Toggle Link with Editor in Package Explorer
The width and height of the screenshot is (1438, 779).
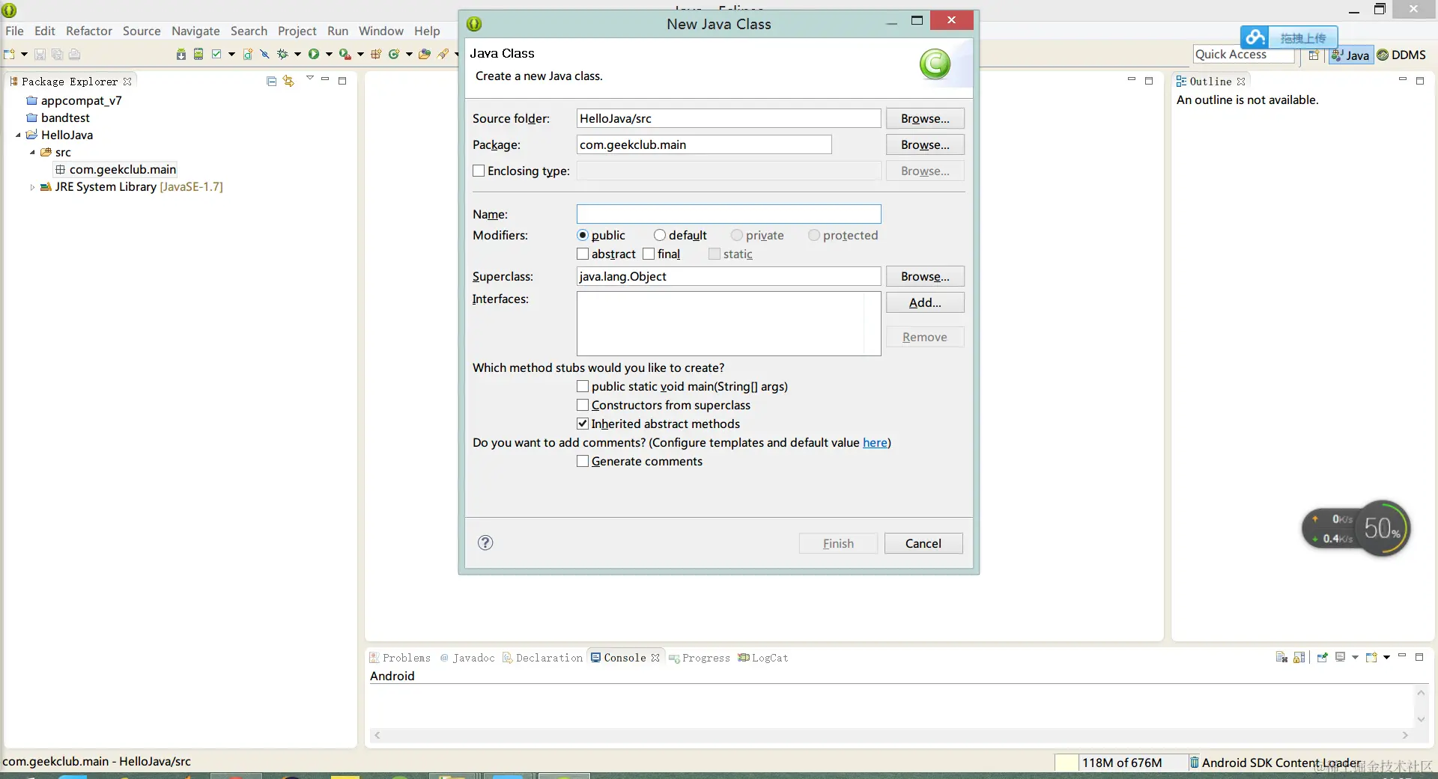(288, 81)
